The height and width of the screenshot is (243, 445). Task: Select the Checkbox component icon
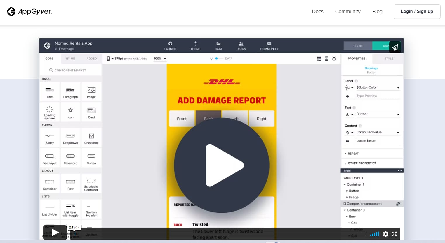coord(91,135)
